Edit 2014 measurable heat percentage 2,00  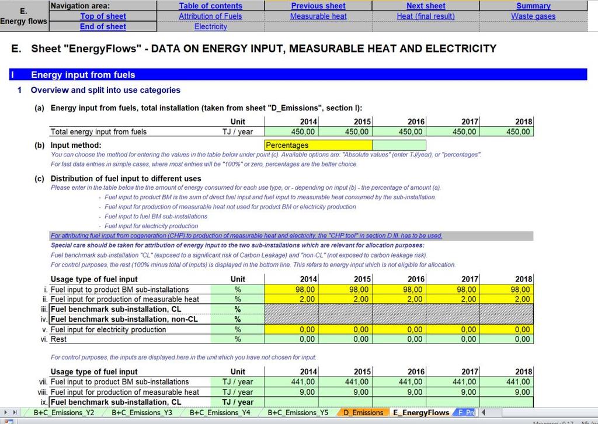(291, 299)
